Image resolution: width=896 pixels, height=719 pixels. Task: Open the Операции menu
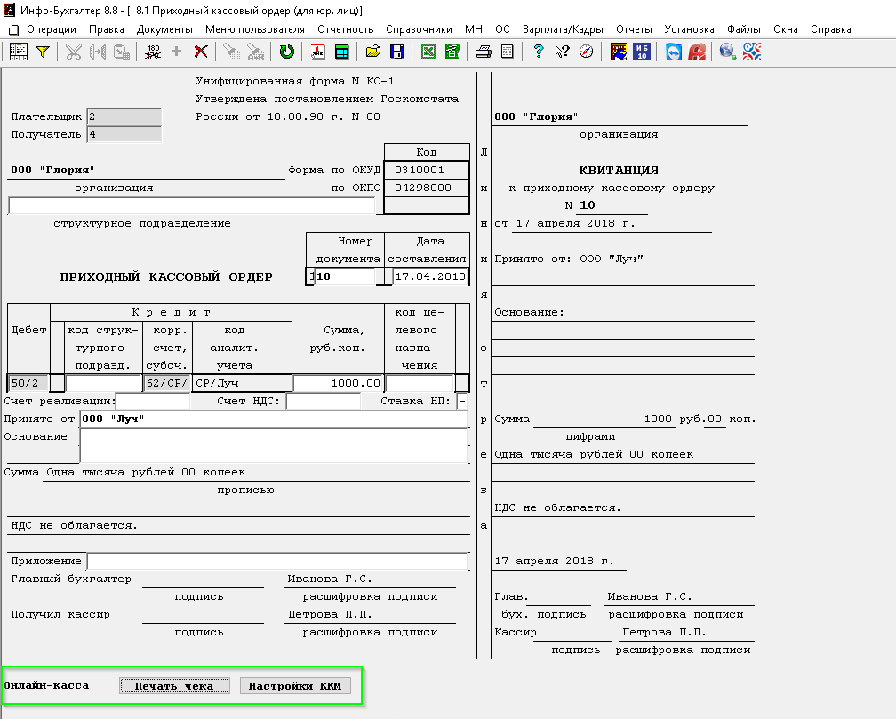tap(52, 29)
